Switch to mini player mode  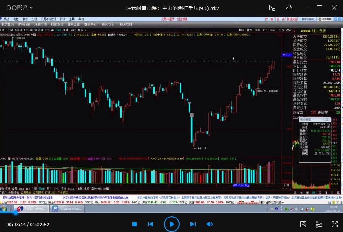[x=273, y=8]
